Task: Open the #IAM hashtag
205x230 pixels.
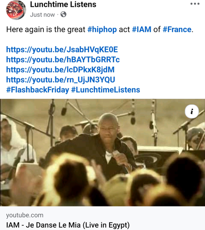Action: 142,29
